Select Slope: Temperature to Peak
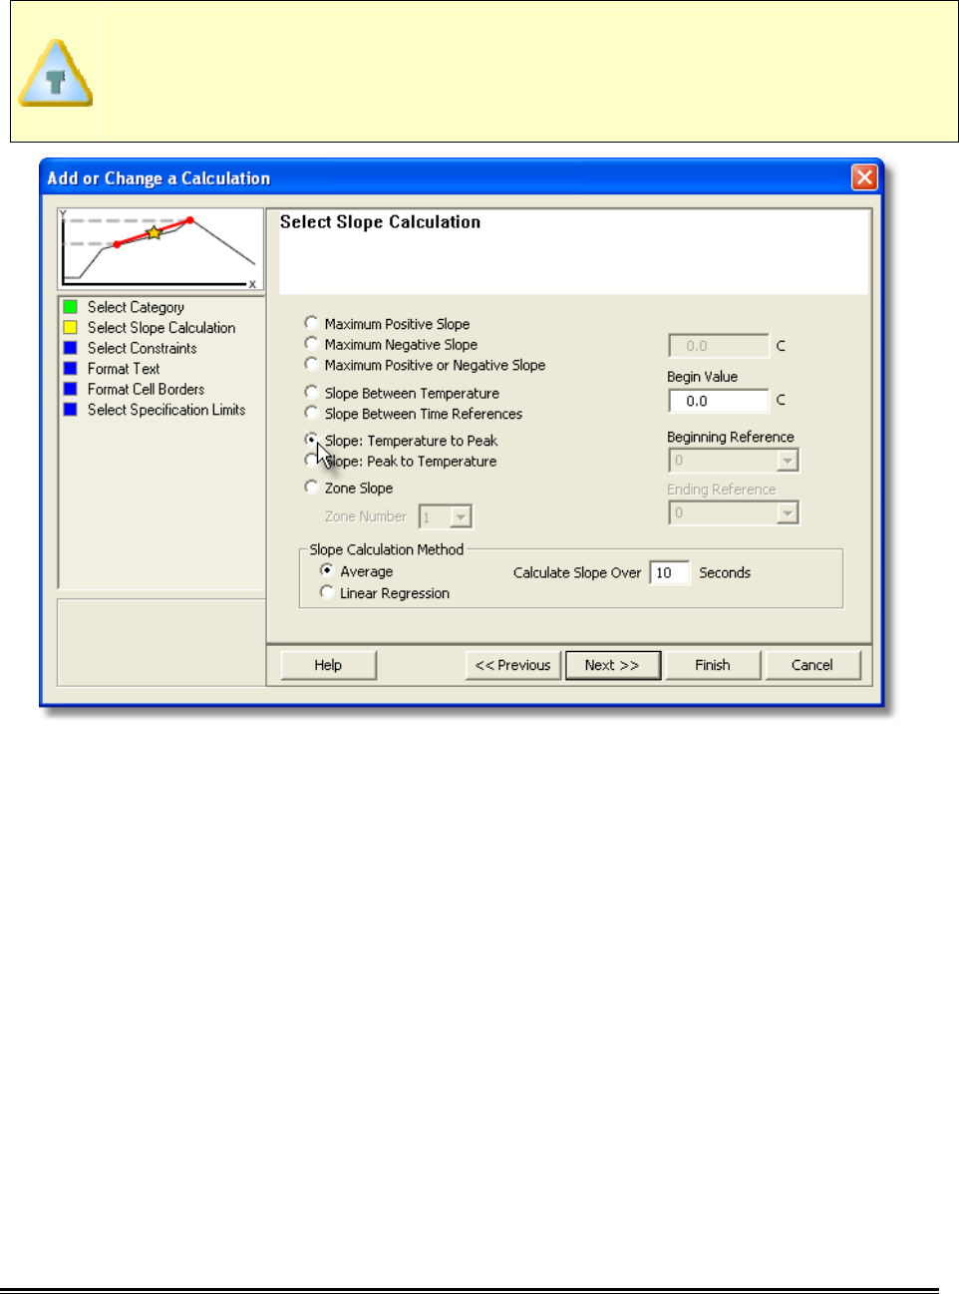The height and width of the screenshot is (1294, 959). click(311, 440)
